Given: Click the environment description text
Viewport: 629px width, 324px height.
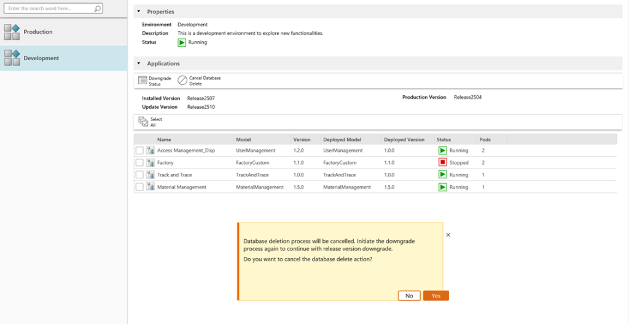Looking at the screenshot, I should [x=251, y=33].
